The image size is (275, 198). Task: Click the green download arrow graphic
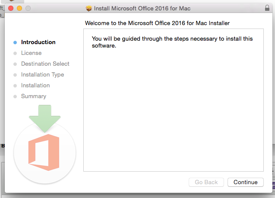(x=45, y=118)
